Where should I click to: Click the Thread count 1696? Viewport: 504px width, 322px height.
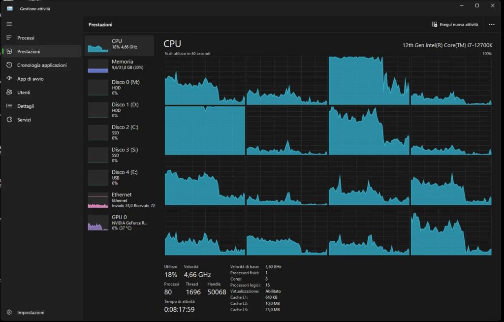[x=193, y=292]
